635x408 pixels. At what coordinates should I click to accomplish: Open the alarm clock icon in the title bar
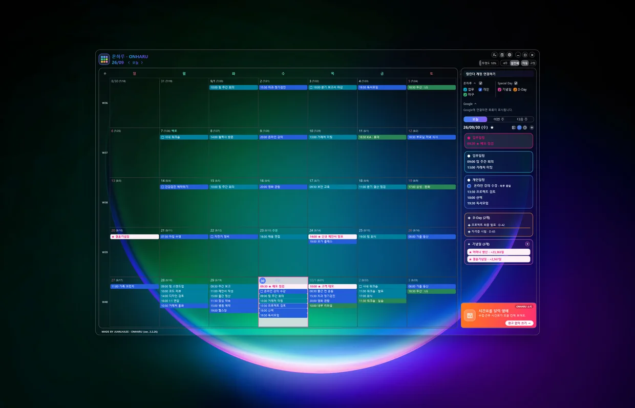[x=502, y=55]
